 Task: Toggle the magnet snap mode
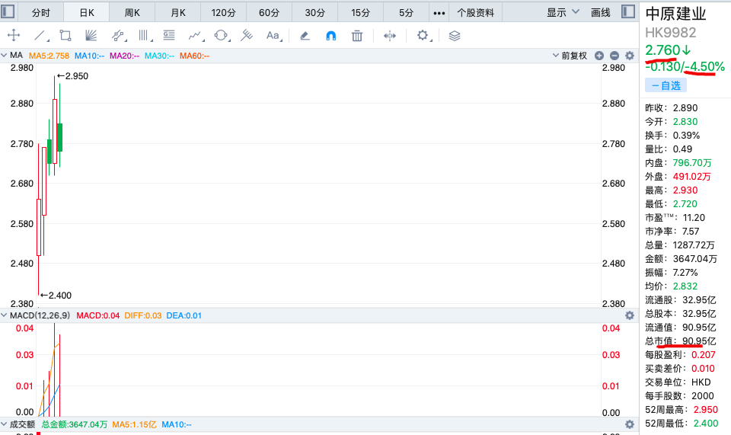tap(330, 36)
